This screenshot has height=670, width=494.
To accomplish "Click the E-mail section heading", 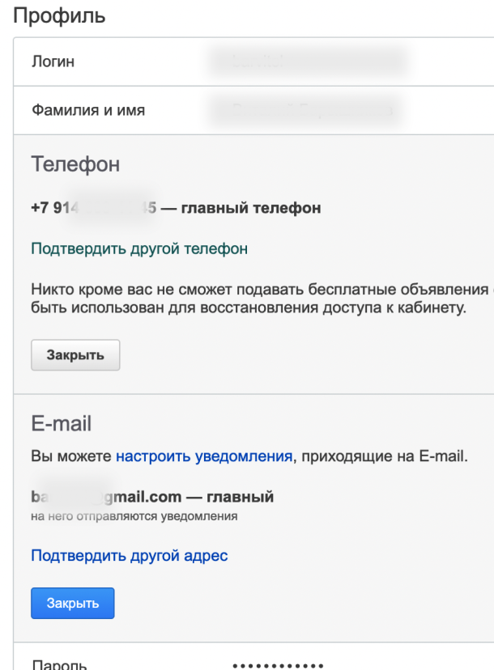I will click(x=62, y=424).
